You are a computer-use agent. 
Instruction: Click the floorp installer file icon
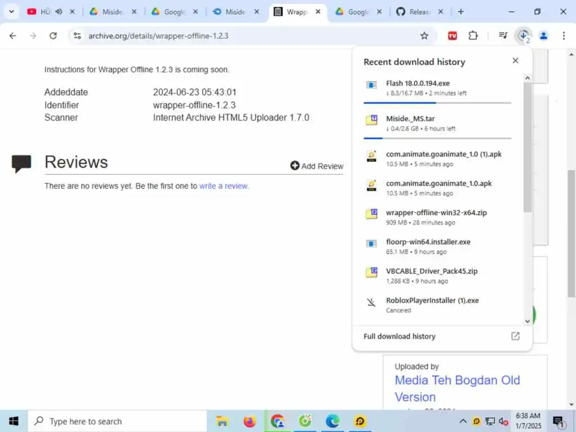pos(371,244)
